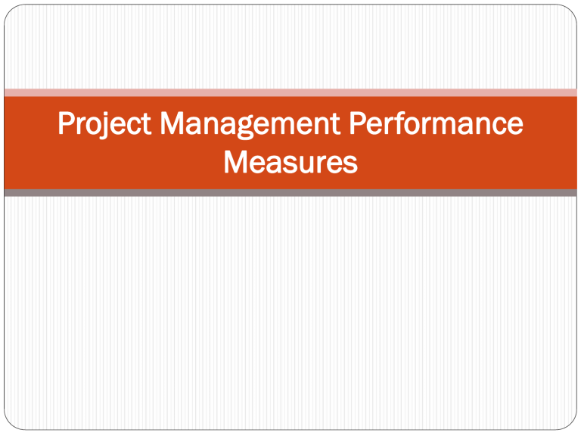Click the slide's top-right rounded corner
Image resolution: width=581 pixels, height=436 pixels.
[x=571, y=9]
